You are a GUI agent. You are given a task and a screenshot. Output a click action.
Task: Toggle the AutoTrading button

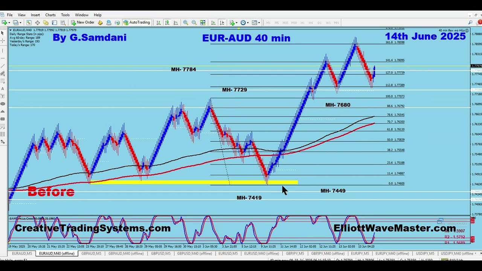point(136,23)
